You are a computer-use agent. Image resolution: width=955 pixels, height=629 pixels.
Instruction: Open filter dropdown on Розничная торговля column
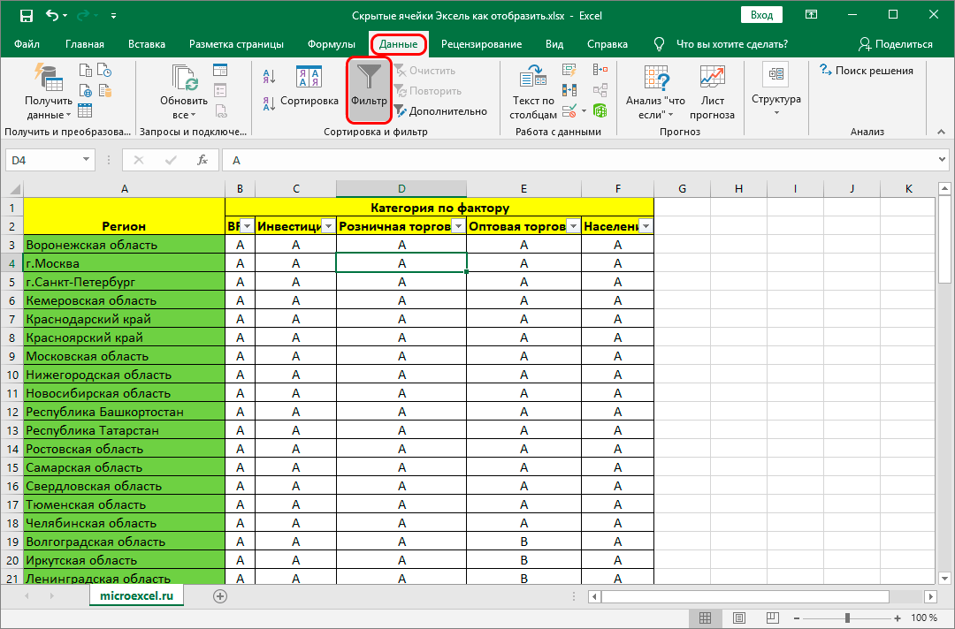(x=458, y=226)
